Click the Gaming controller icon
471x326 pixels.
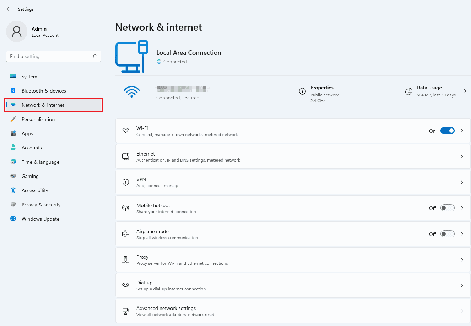(13, 176)
